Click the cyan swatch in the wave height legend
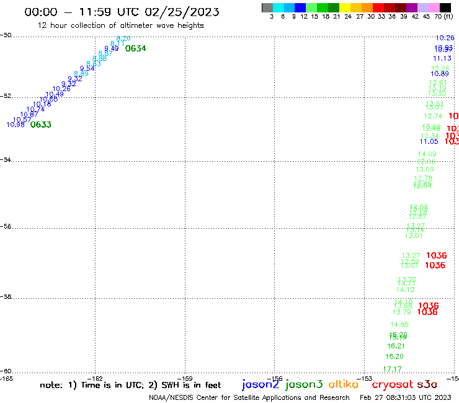This screenshot has width=459, height=403. [x=279, y=7]
